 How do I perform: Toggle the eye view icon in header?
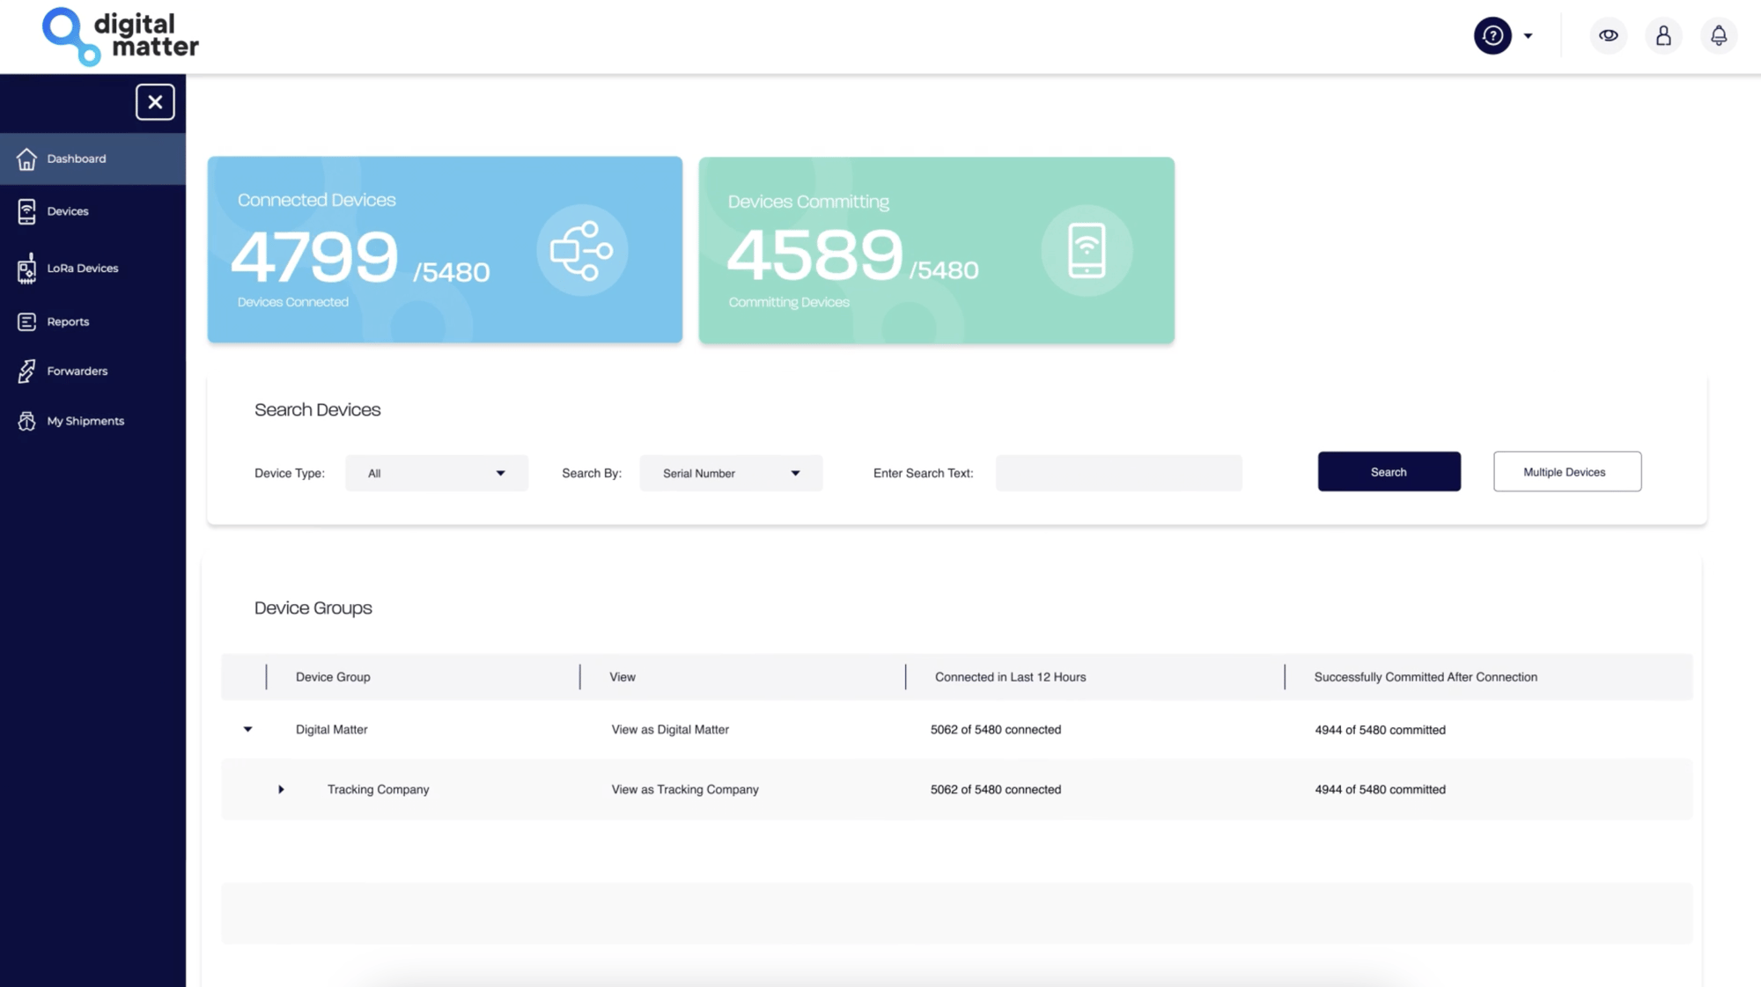click(1609, 36)
